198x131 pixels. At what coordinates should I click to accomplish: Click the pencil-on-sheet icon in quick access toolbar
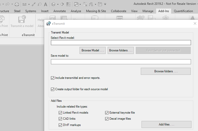(100, 4)
